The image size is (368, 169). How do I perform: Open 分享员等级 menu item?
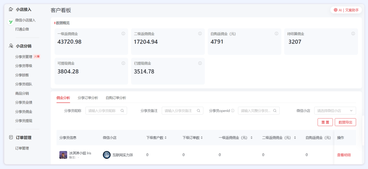(x=24, y=66)
